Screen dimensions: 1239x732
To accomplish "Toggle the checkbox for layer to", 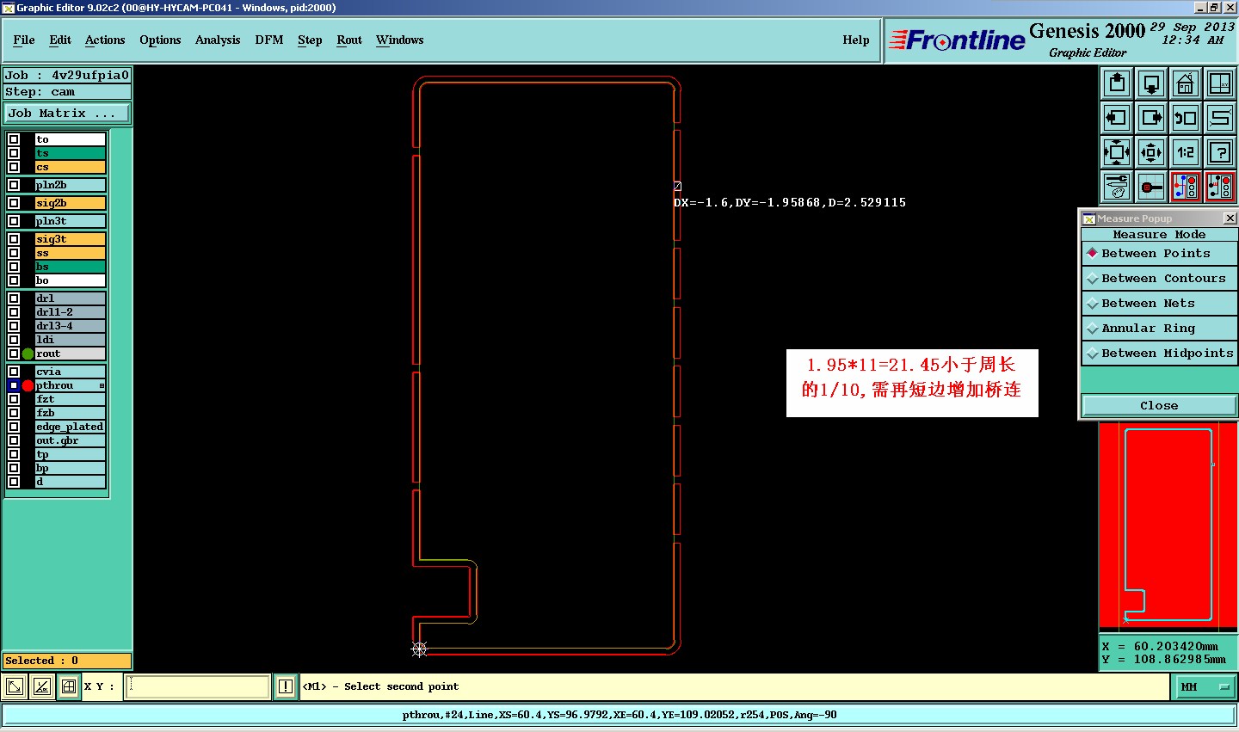I will (x=14, y=139).
